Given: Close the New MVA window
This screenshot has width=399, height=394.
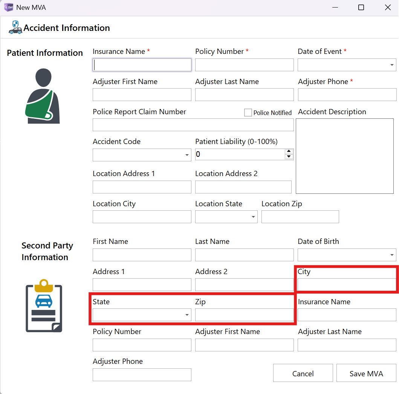Looking at the screenshot, I should [x=388, y=8].
